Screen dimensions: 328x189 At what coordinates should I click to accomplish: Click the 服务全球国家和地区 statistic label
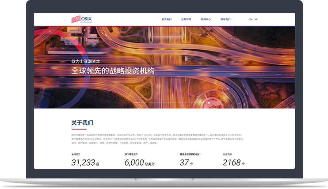[x=190, y=154]
